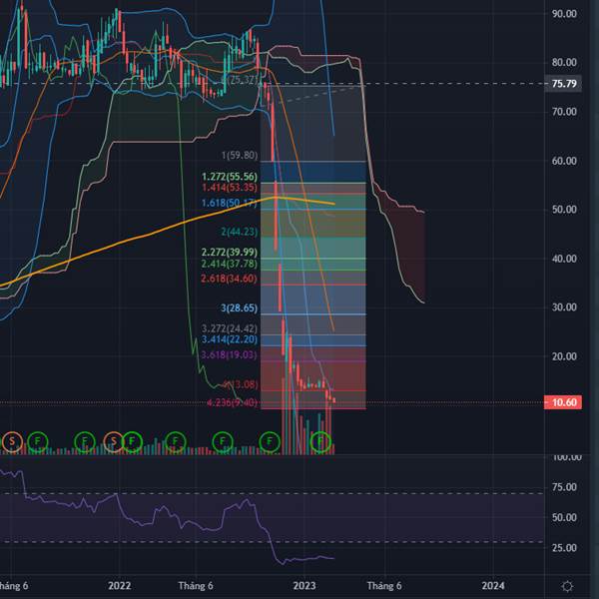The image size is (599, 599).
Task: Click the 2022 label on time axis
Action: pyautogui.click(x=120, y=586)
